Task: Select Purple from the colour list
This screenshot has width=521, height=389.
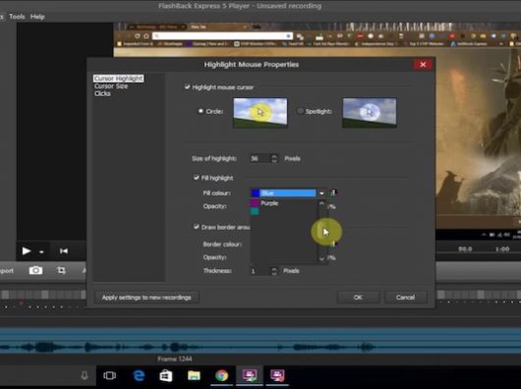Action: 269,203
